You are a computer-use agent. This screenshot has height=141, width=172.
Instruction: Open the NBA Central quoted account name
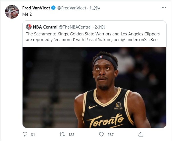pyautogui.click(x=45, y=27)
